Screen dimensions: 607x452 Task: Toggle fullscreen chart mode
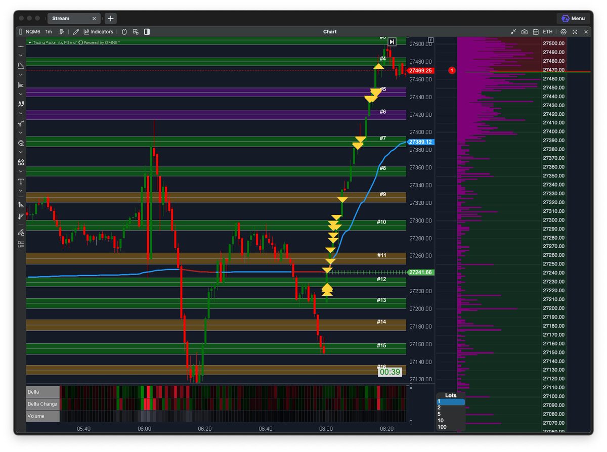pyautogui.click(x=575, y=31)
